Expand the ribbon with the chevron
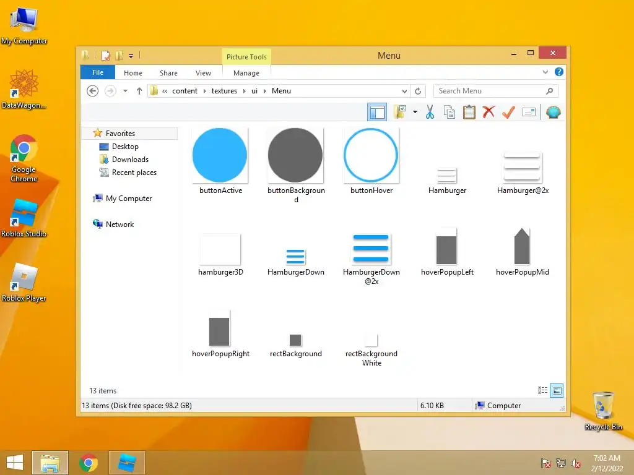The image size is (634, 475). tap(545, 72)
